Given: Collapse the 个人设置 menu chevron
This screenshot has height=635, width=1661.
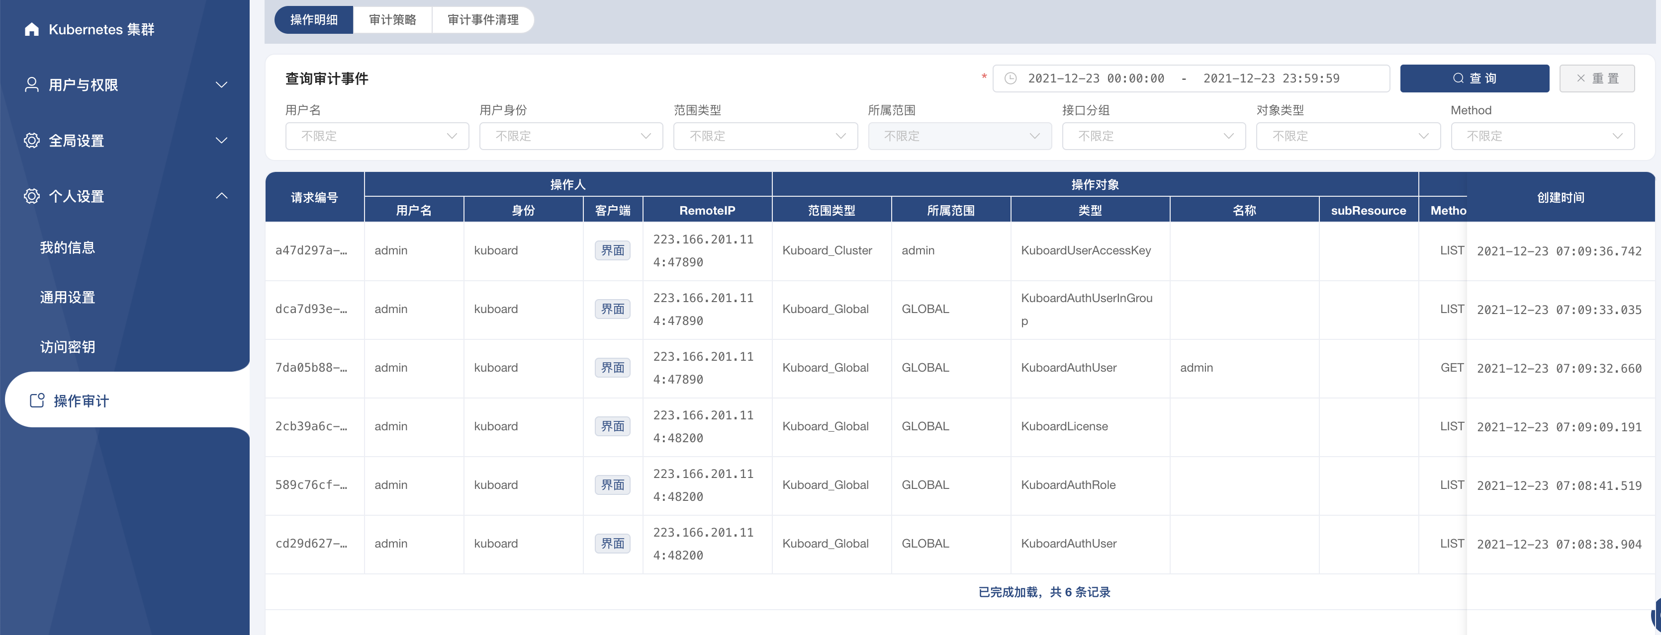Looking at the screenshot, I should [x=221, y=196].
